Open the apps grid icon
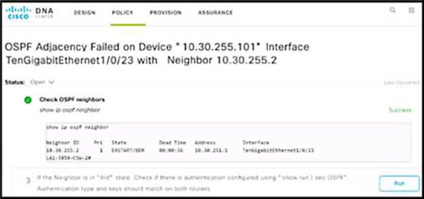 point(411,10)
